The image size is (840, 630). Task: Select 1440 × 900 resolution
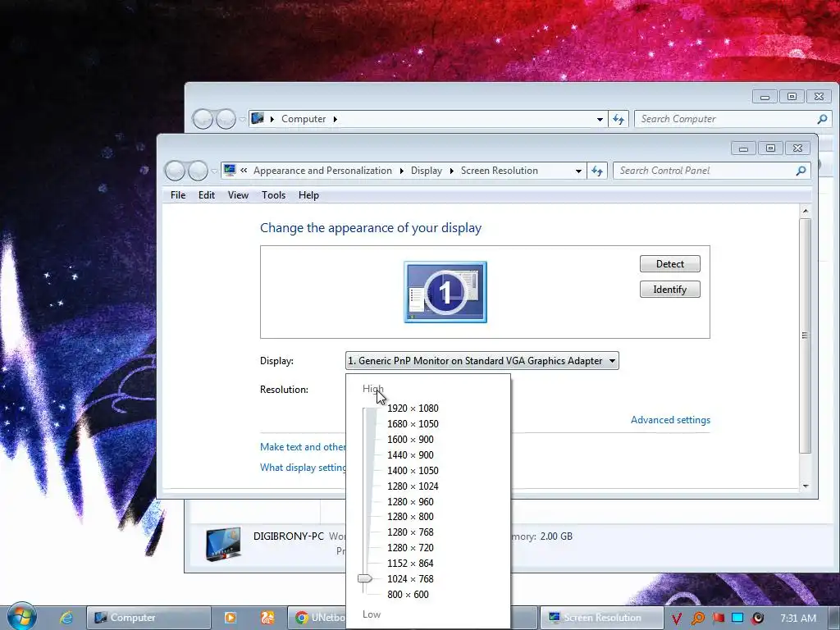pyautogui.click(x=410, y=454)
